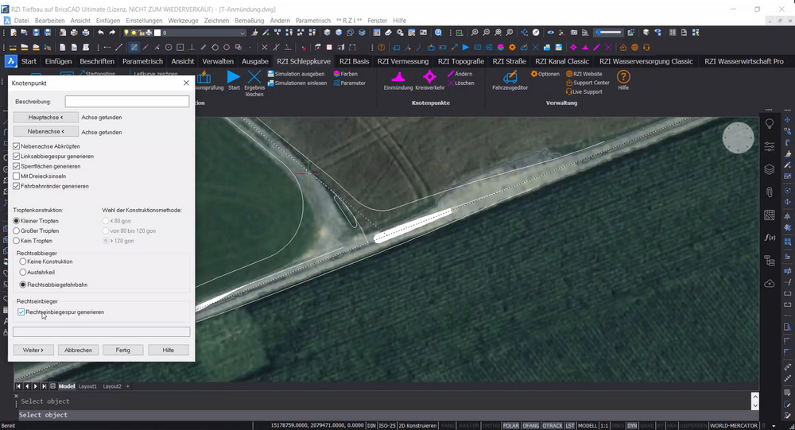
Task: Click the Hauptachse < button
Action: tap(45, 117)
